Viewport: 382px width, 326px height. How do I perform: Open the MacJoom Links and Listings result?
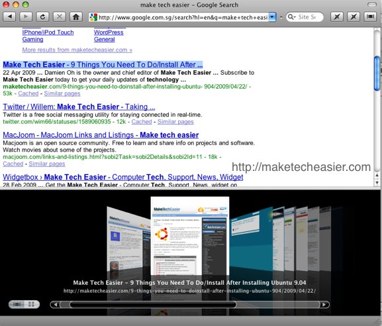point(101,135)
